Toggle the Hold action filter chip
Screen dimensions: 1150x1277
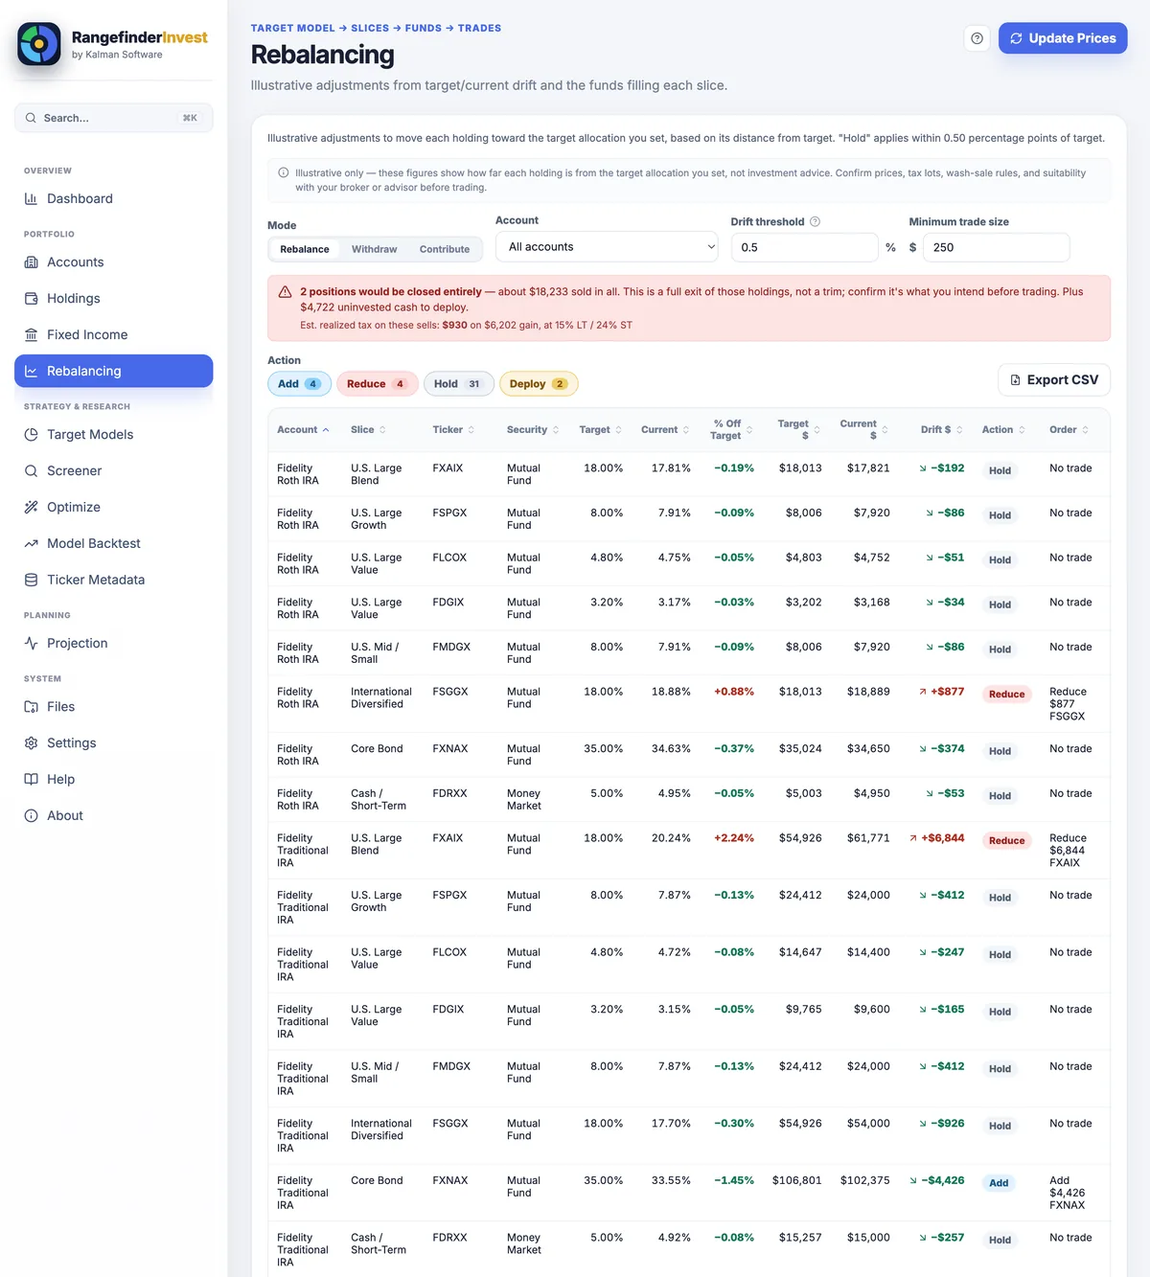click(458, 384)
